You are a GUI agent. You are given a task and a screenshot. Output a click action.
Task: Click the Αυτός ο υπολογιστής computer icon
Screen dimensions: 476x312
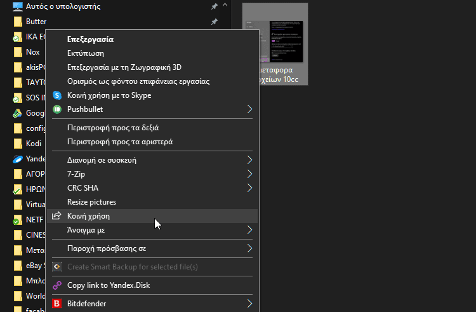(x=18, y=6)
